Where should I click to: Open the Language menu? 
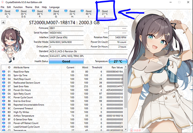tap(54, 7)
